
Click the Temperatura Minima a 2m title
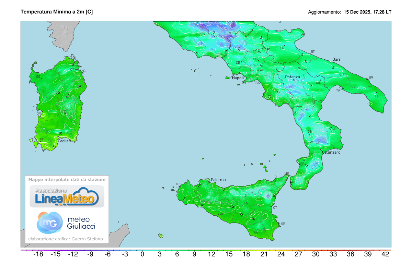57,12
